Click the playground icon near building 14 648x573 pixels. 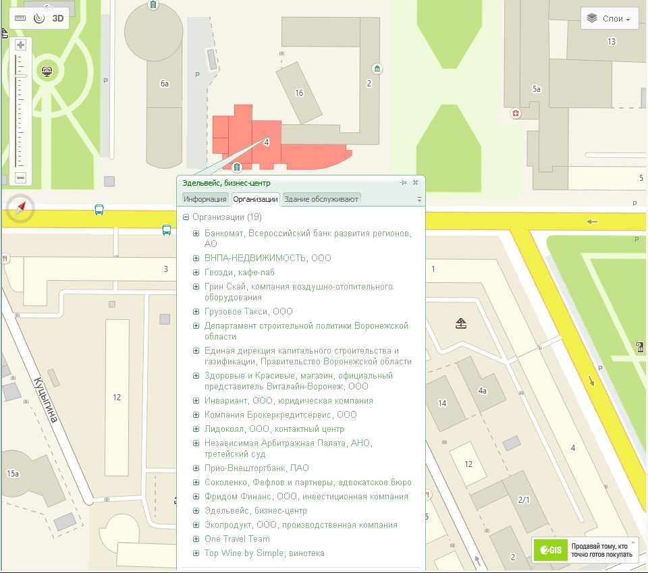[461, 323]
